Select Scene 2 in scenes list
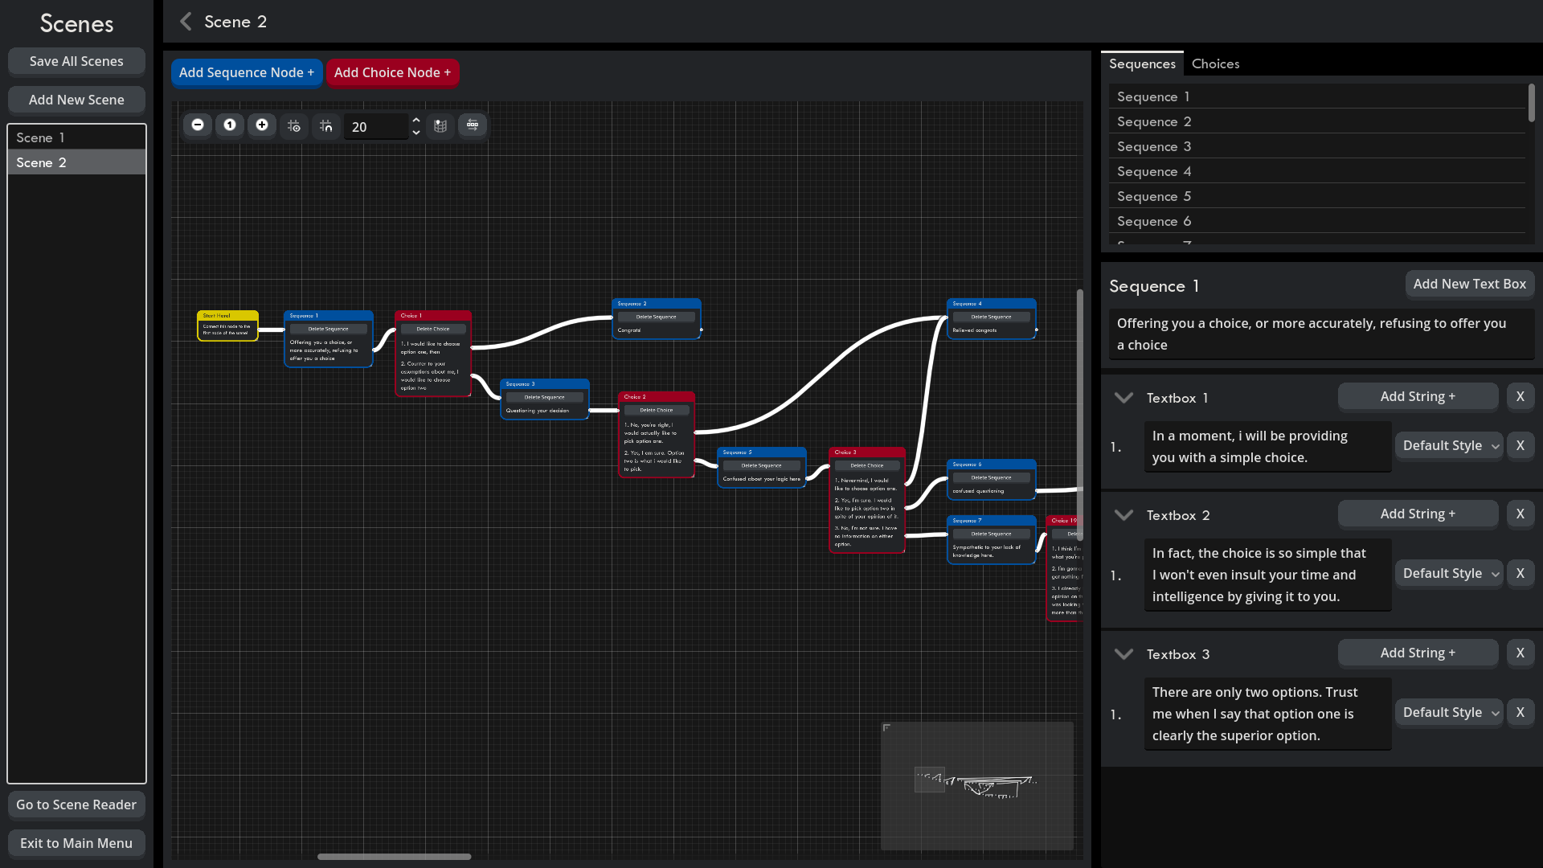Screen dimensions: 1543x868 pyautogui.click(x=76, y=162)
